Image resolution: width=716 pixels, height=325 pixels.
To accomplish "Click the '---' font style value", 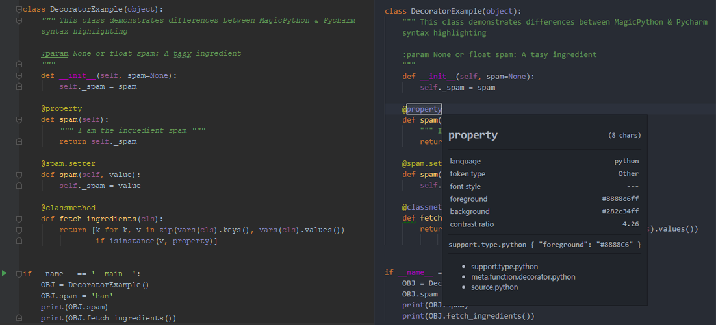I will click(x=633, y=186).
